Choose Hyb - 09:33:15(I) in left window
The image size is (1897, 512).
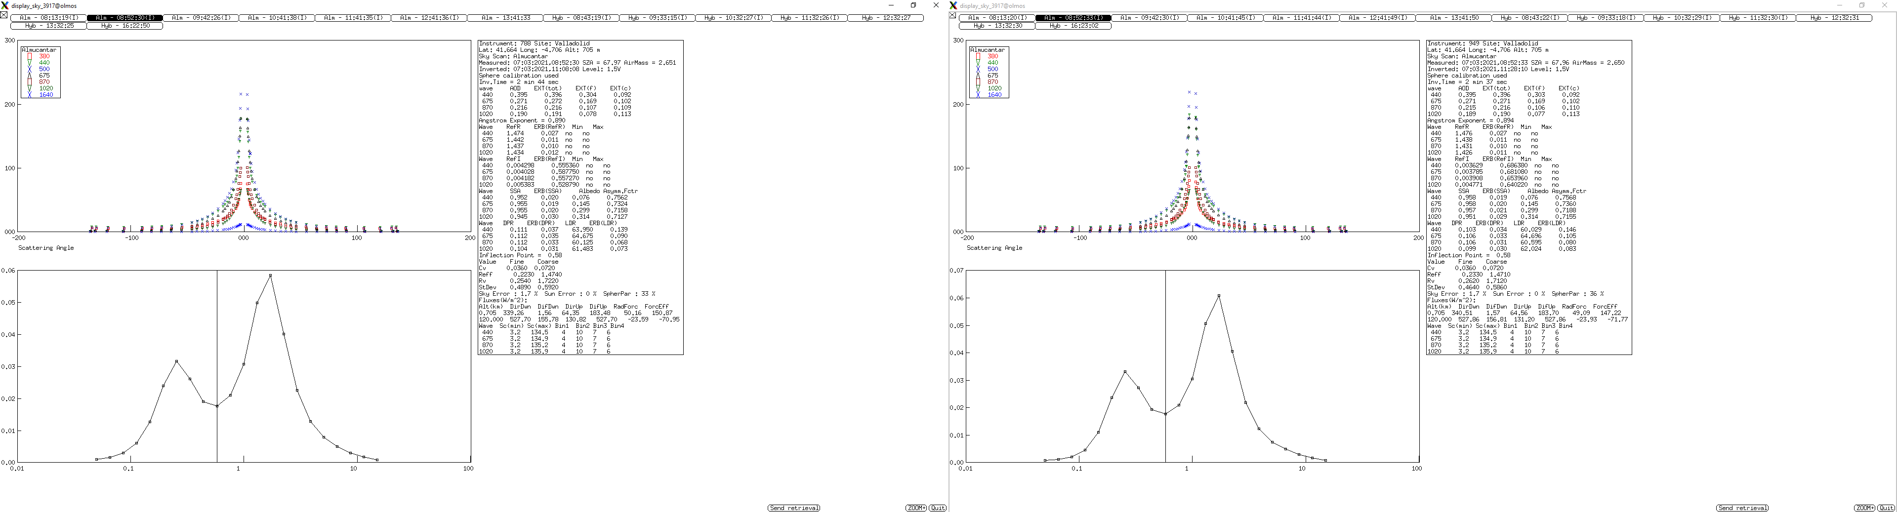tap(658, 18)
